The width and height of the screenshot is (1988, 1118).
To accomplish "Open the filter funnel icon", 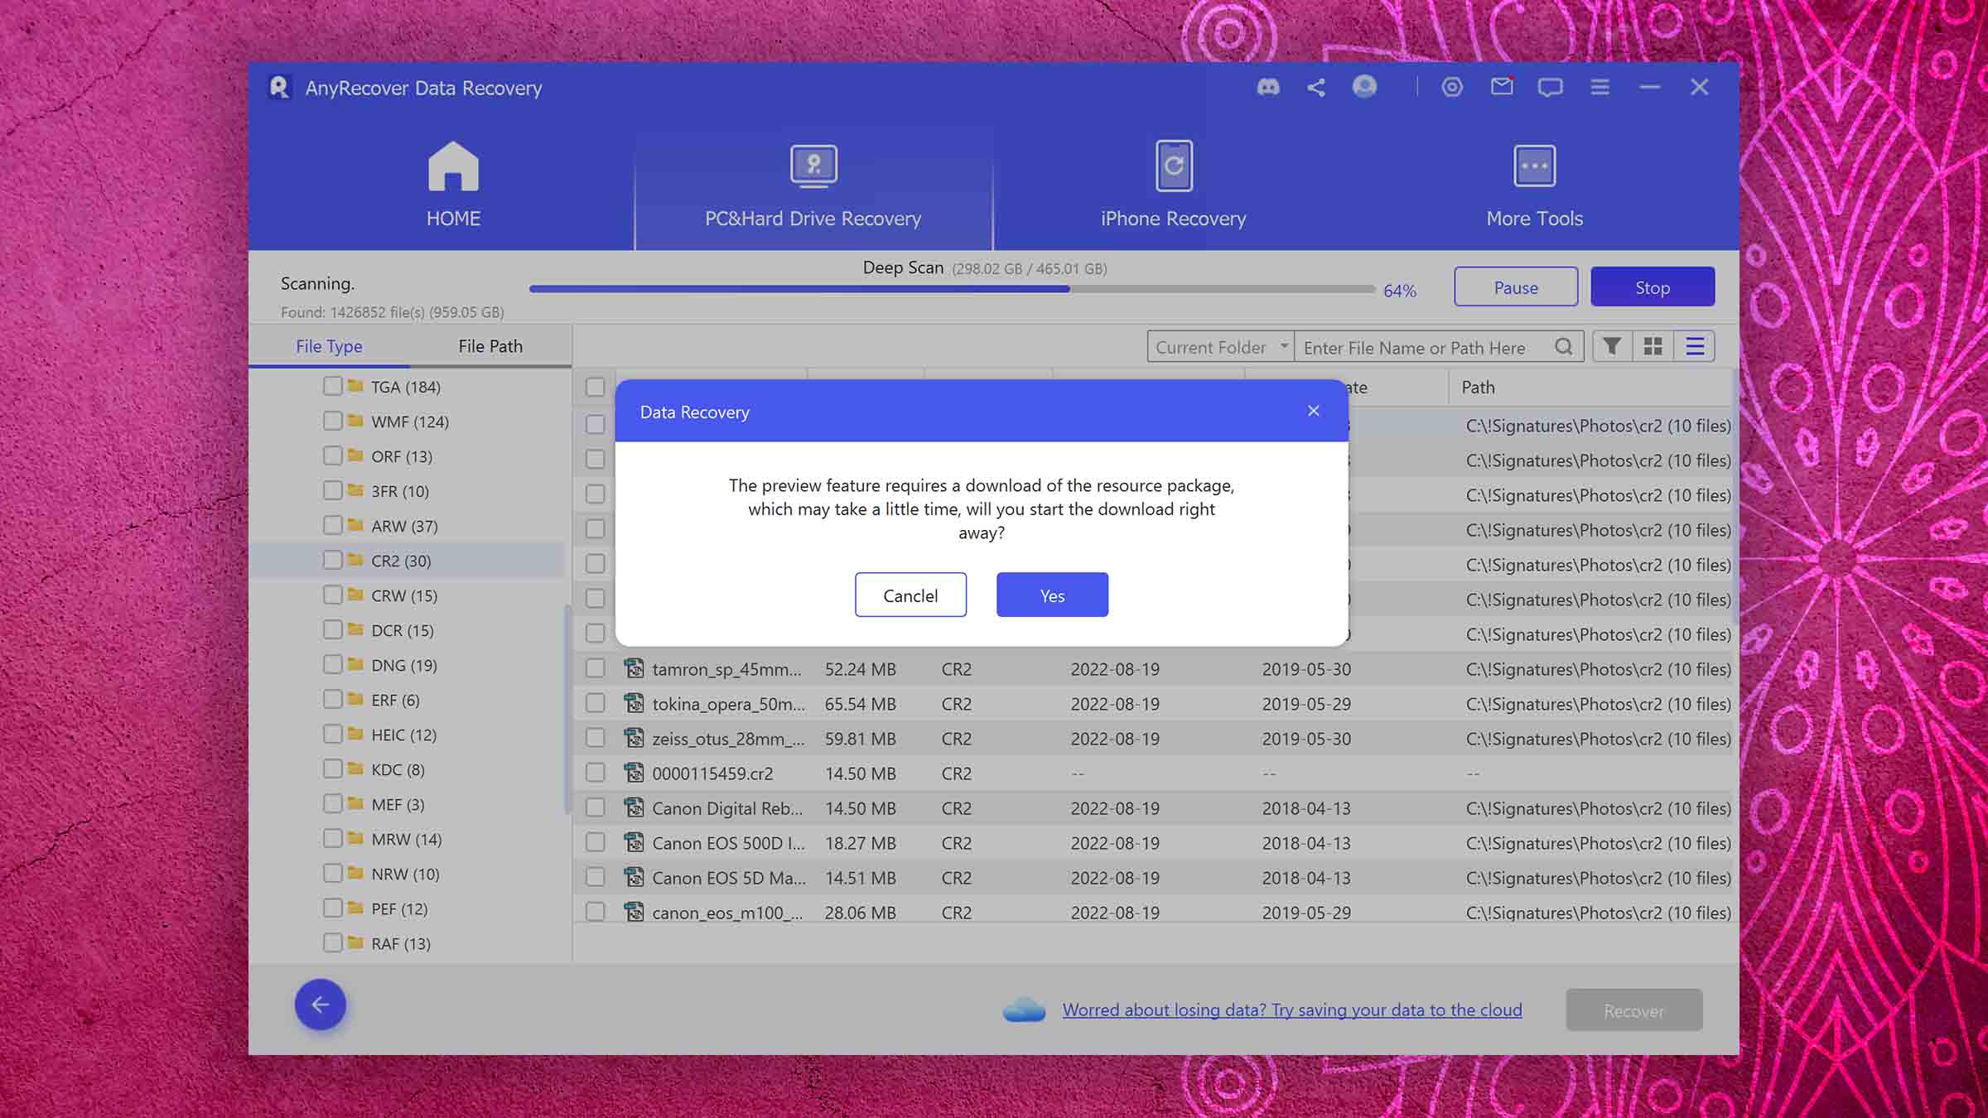I will [x=1612, y=346].
